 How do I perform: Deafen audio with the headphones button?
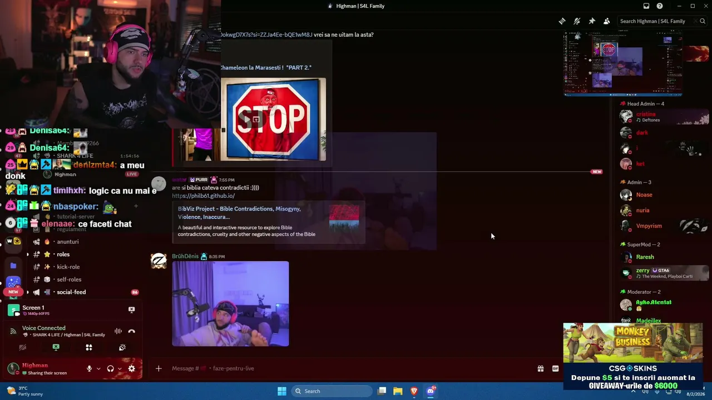pos(110,368)
